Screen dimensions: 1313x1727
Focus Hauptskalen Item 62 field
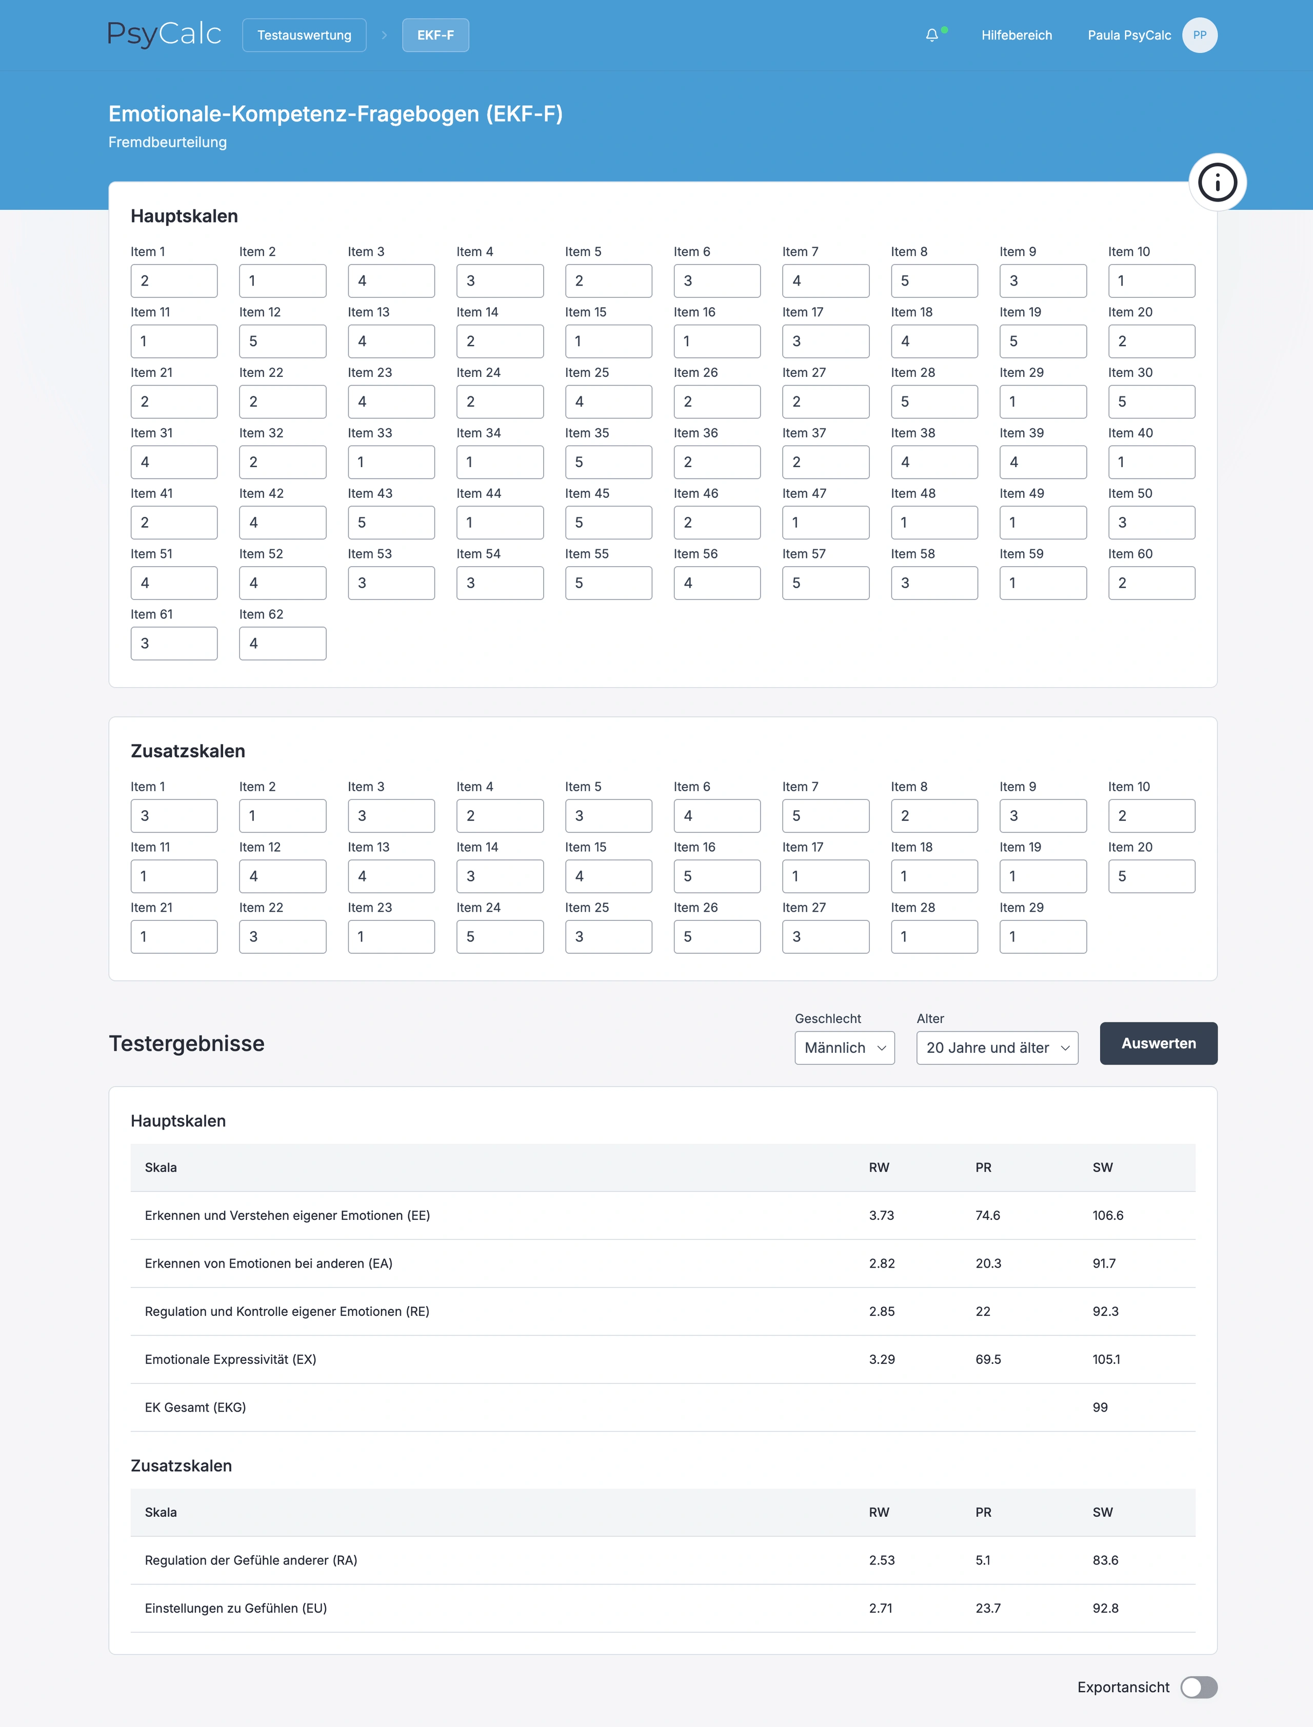283,643
